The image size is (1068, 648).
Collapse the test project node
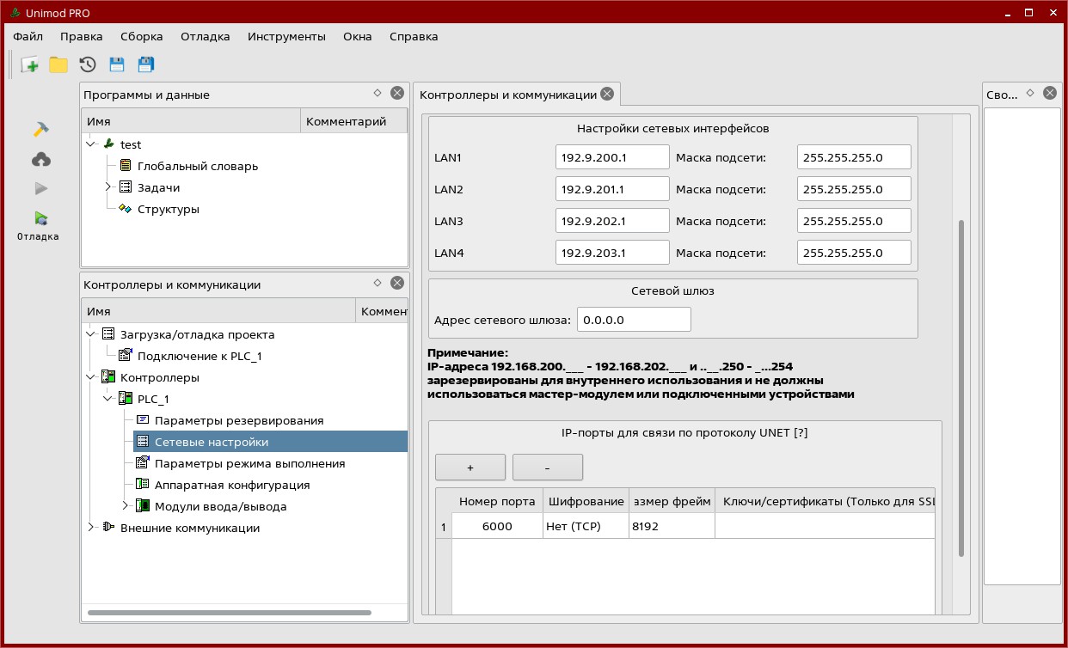[x=91, y=144]
